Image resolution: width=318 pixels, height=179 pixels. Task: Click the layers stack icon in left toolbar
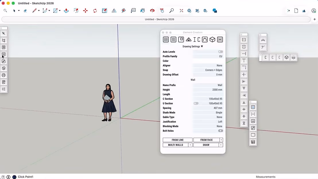click(x=4, y=68)
